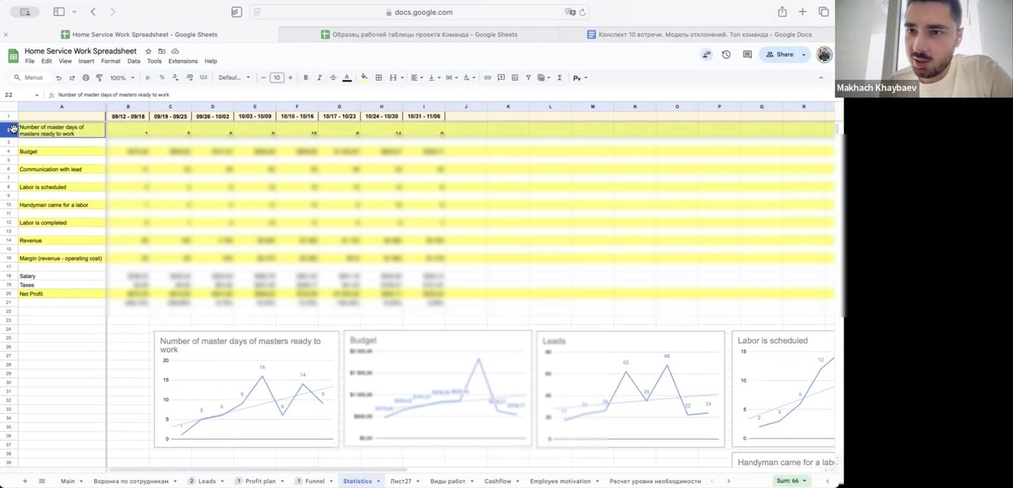
Task: Switch to Main sheet tab
Action: pos(68,481)
